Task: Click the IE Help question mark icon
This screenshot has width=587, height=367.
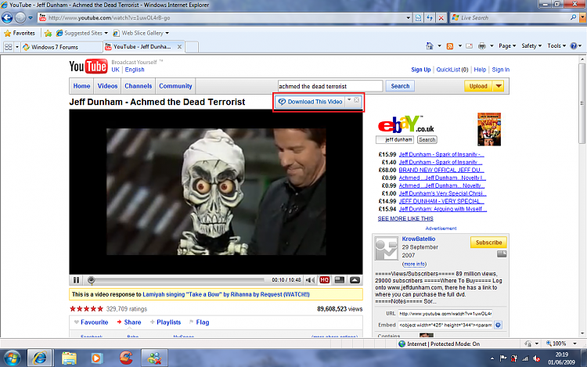Action: point(574,45)
